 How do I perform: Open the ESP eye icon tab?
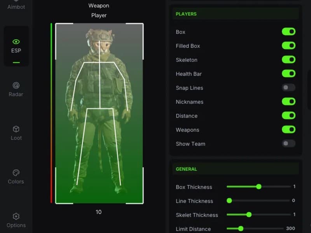pyautogui.click(x=16, y=42)
